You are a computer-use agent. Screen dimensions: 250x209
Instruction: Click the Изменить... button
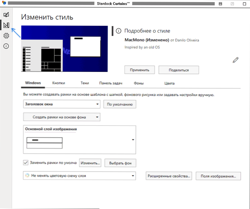(x=90, y=163)
